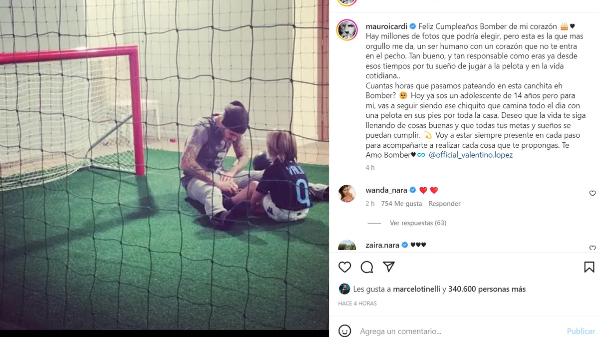
Task: Open the marcelotinelli liker profile link
Action: tap(417, 289)
